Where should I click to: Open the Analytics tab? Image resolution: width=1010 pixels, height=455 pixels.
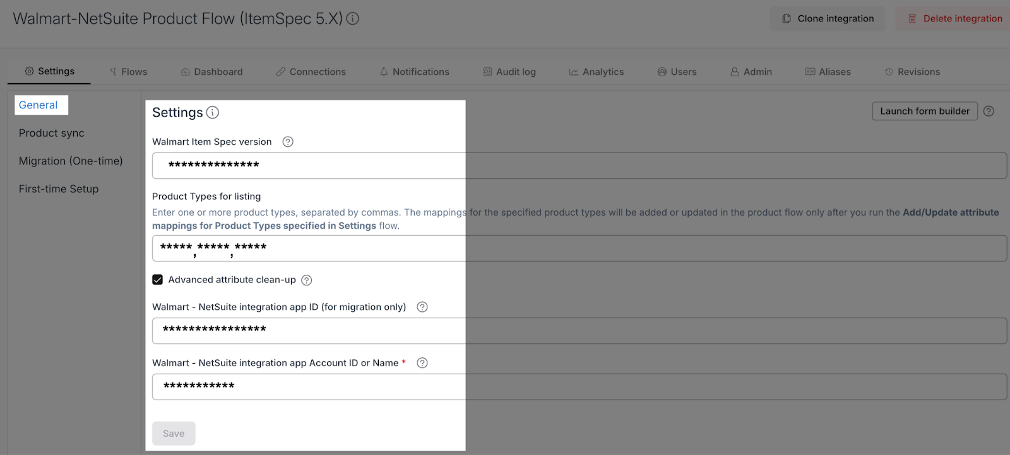click(x=597, y=72)
